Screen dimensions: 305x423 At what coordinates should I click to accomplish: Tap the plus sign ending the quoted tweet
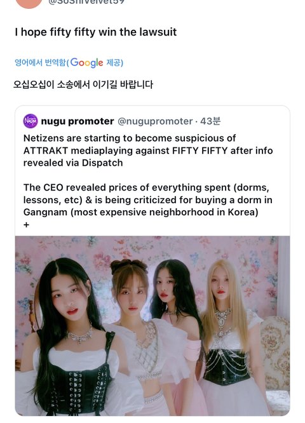point(26,224)
